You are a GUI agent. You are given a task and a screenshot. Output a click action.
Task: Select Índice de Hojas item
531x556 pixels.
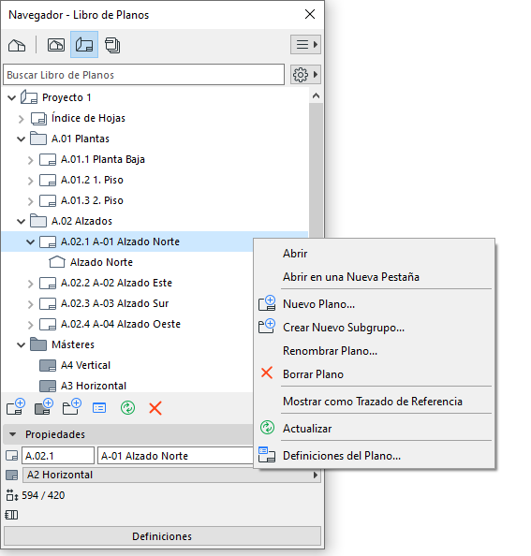[88, 118]
